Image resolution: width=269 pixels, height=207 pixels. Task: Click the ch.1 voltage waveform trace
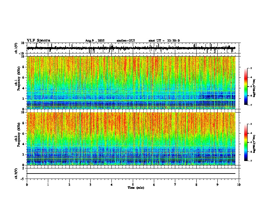(131, 48)
